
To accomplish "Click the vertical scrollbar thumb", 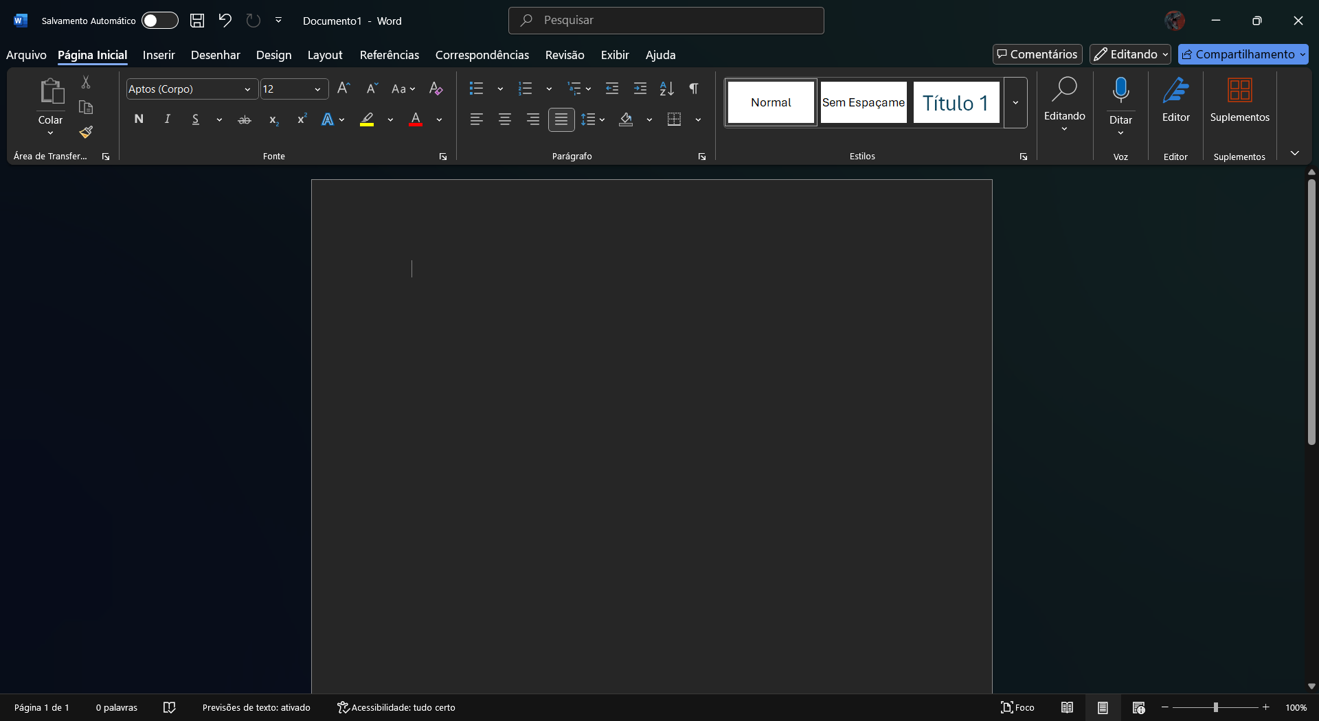I will point(1311,312).
